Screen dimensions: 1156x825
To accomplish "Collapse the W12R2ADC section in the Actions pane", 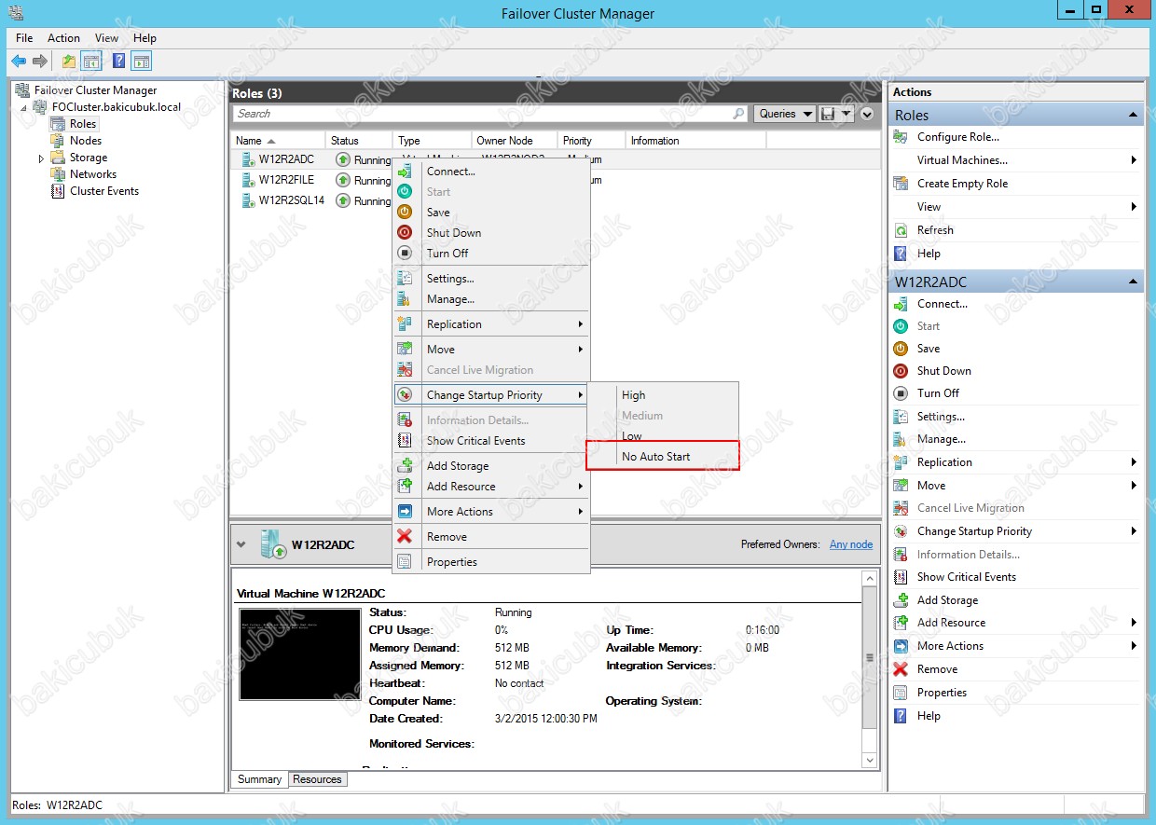I will [1134, 282].
